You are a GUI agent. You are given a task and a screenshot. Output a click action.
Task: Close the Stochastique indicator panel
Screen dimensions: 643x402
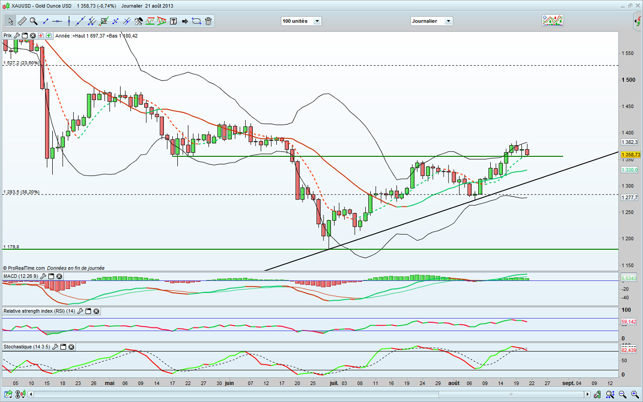click(72, 347)
